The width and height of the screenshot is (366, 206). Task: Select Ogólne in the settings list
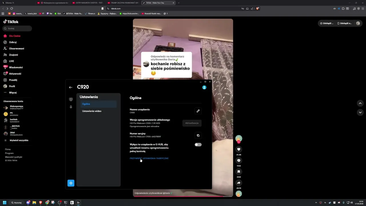point(98,104)
